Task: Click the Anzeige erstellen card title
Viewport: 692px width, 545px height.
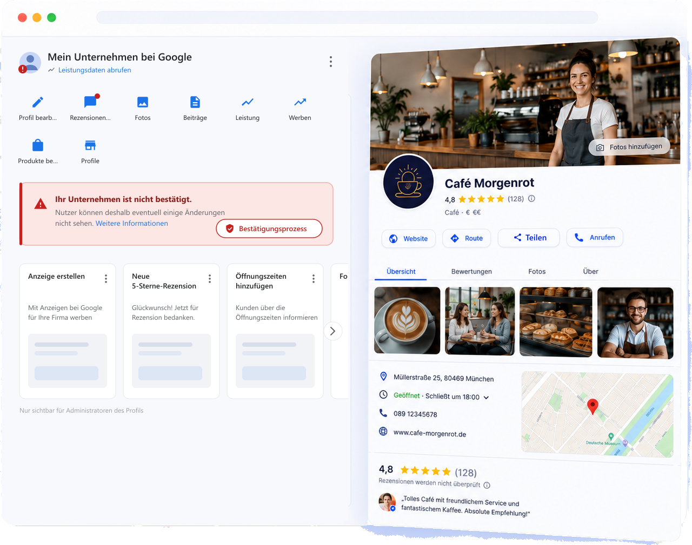Action: point(56,277)
